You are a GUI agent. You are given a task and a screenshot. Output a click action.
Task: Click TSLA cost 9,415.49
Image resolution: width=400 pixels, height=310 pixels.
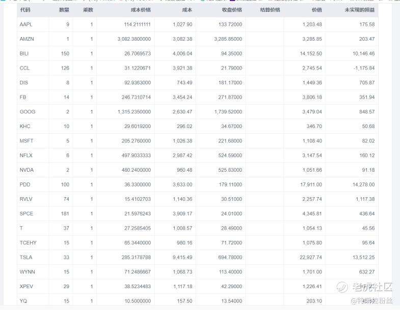(182, 257)
